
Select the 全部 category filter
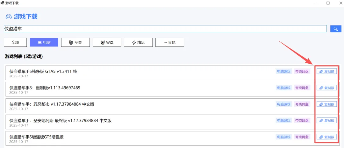[15, 43]
